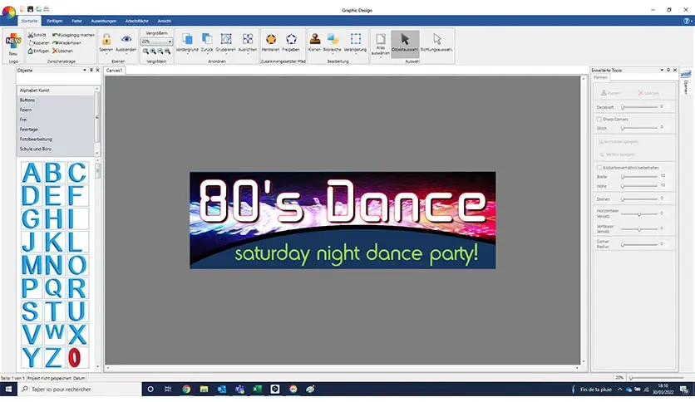Viewport: 695px width, 402px height.
Task: Click the Gruppieren icon
Action: [227, 40]
